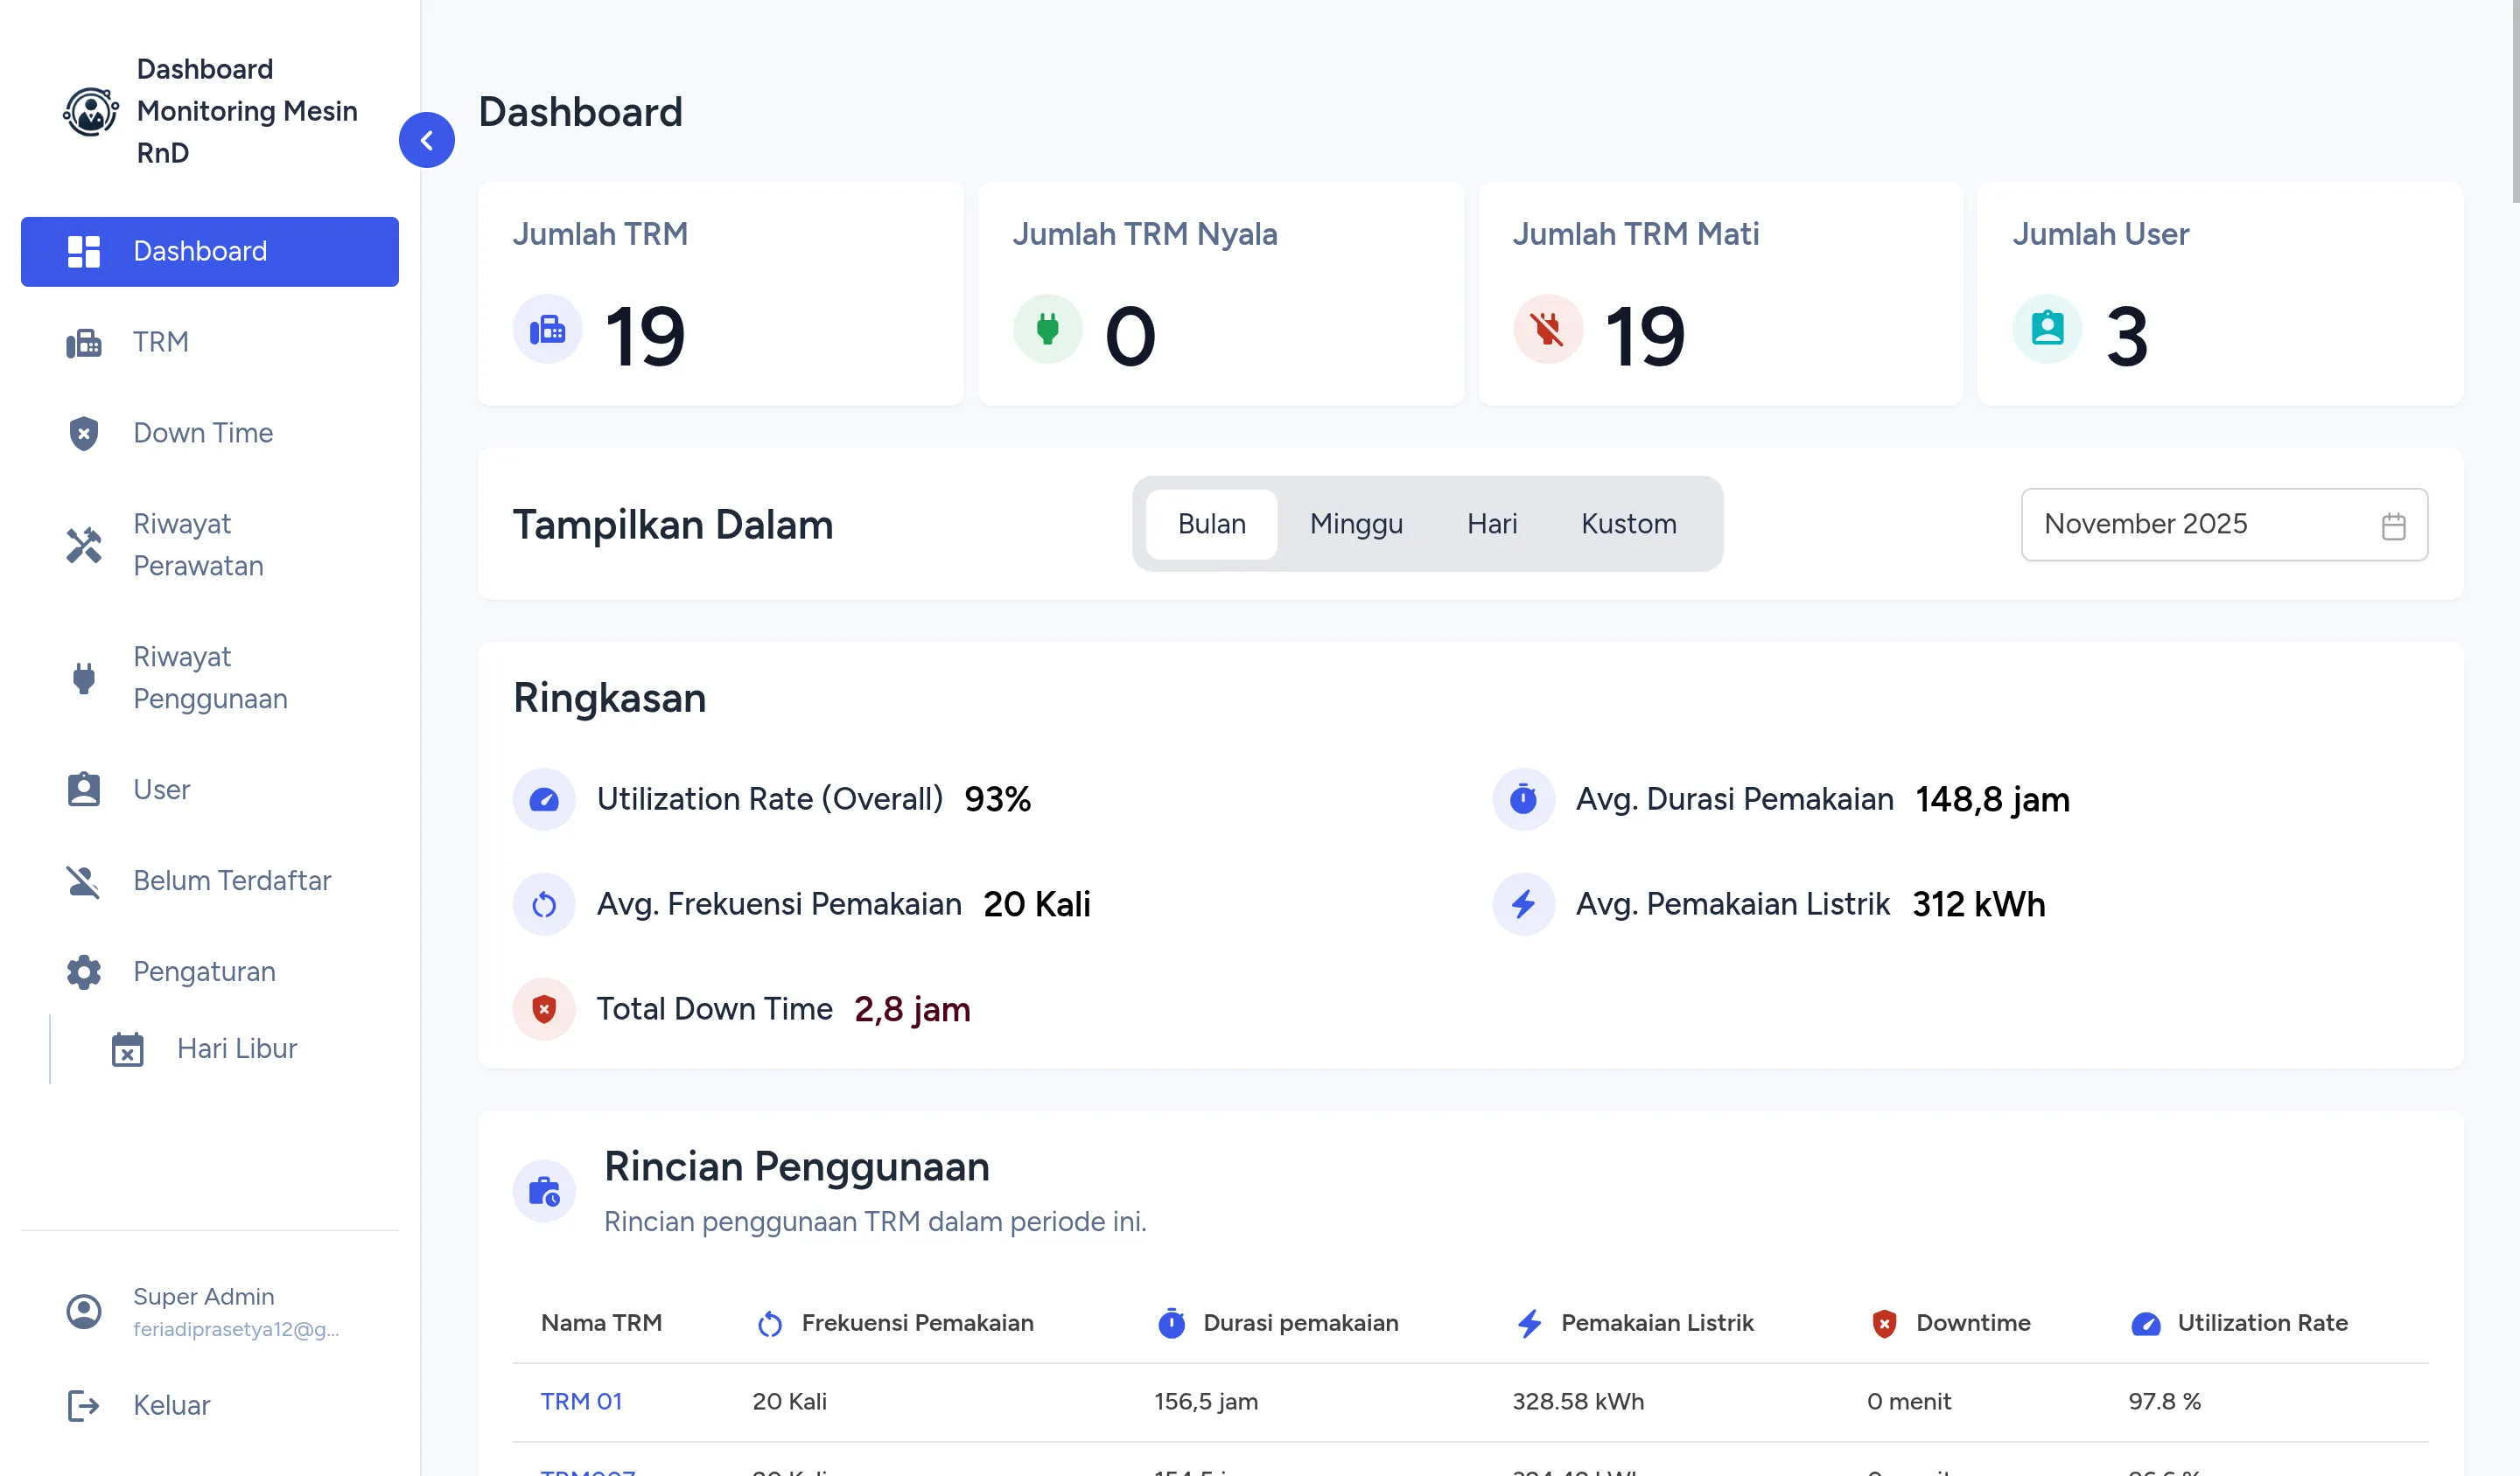Viewport: 2520px width, 1476px height.
Task: Switch to Hari view tab
Action: (x=1492, y=524)
